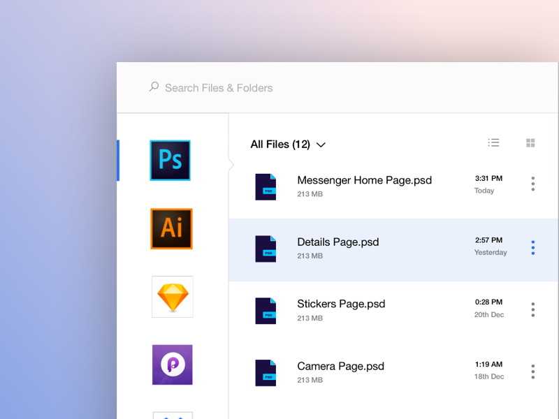This screenshot has width=559, height=419.
Task: Open the Sketch app section from sidebar
Action: click(x=171, y=297)
